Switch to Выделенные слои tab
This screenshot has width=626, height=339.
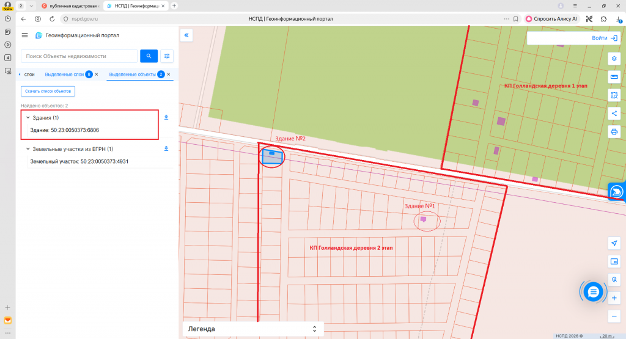click(64, 74)
